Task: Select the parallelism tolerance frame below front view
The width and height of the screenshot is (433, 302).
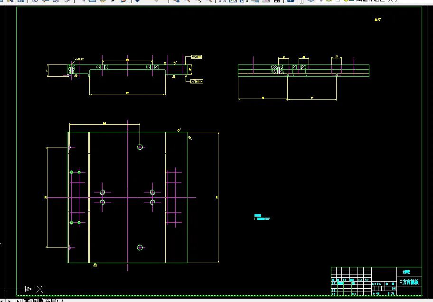Action: [x=197, y=82]
